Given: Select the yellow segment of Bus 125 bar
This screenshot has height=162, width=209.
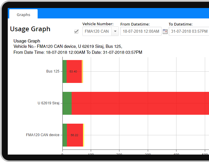Looking at the screenshot, I should [82, 71].
